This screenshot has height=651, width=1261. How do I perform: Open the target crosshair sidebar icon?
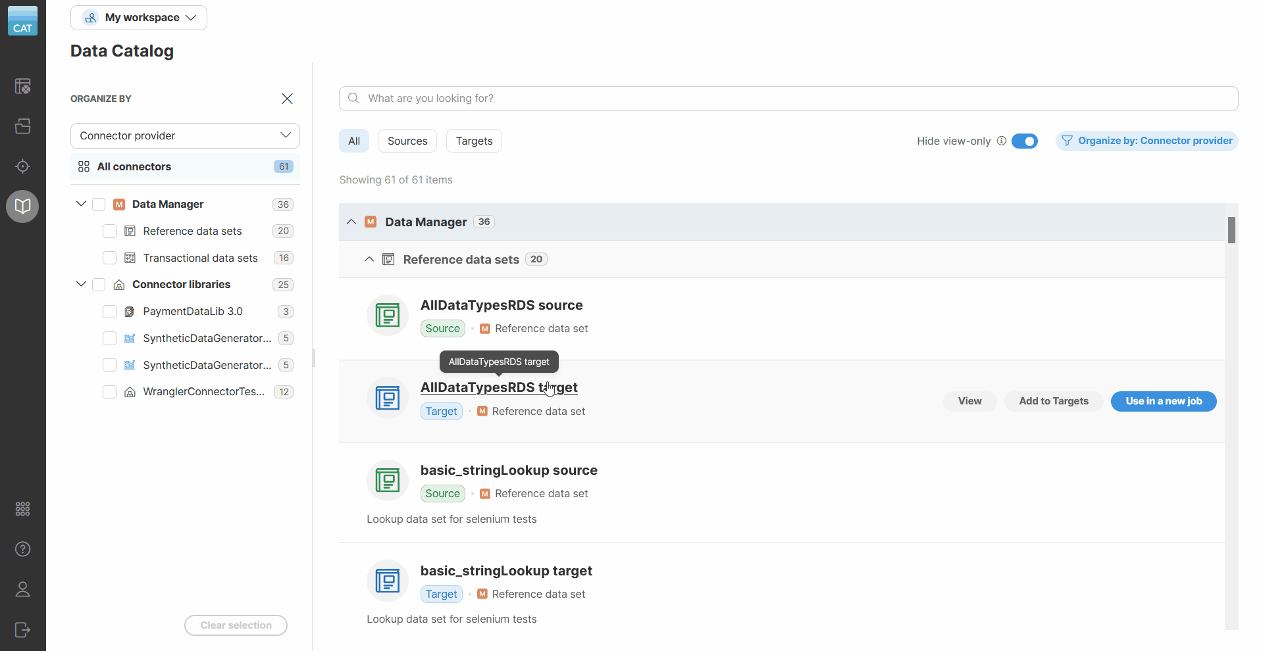(x=23, y=166)
